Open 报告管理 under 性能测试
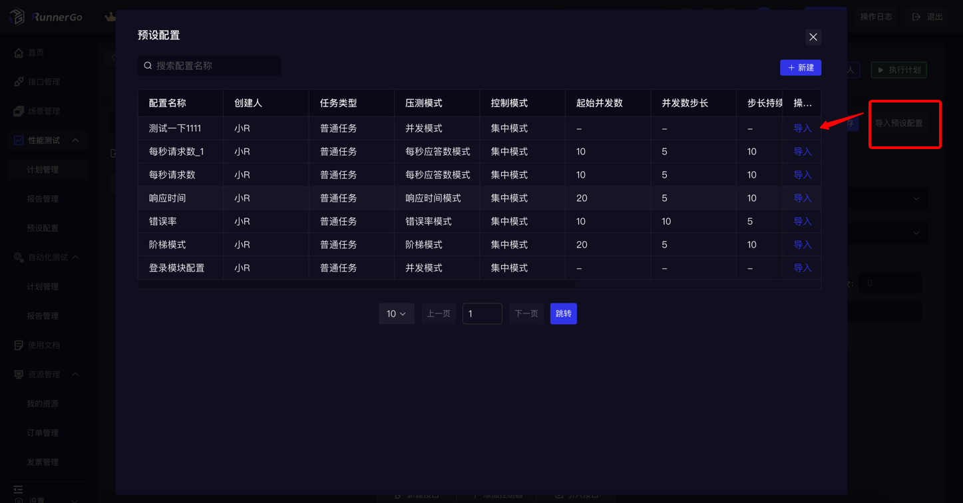This screenshot has height=503, width=963. [x=43, y=199]
